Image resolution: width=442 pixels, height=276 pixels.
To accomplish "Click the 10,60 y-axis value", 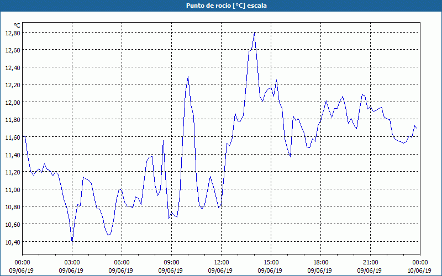I will tap(13, 225).
